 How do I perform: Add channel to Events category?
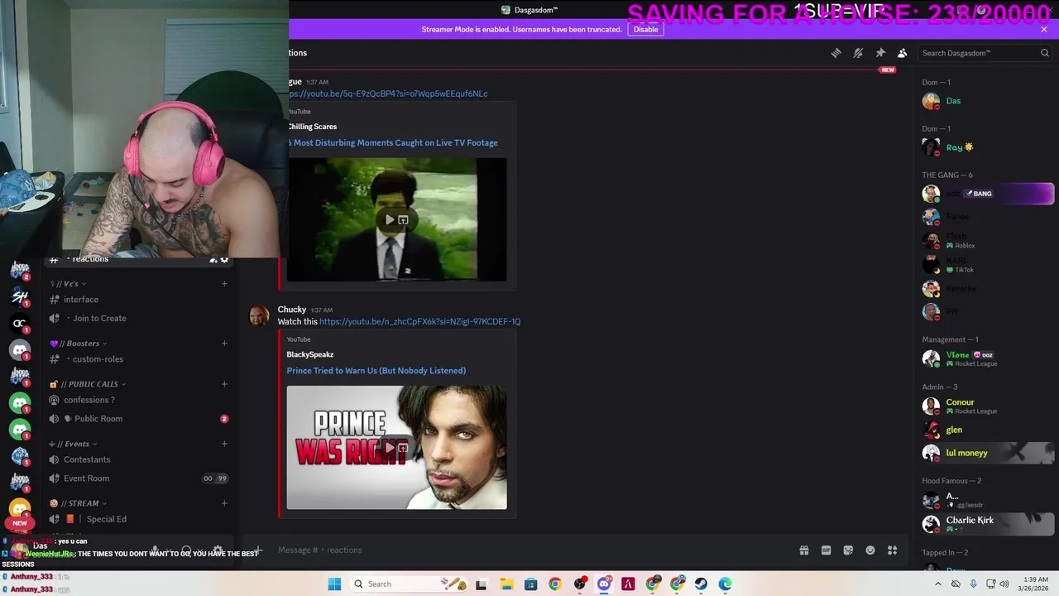point(224,444)
